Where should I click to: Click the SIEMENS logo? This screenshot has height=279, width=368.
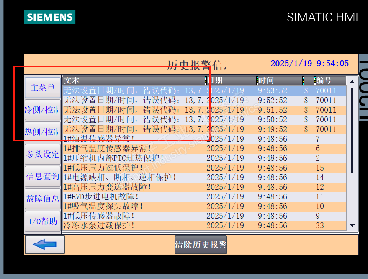point(49,17)
